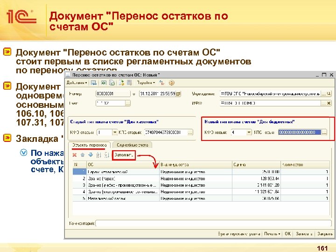
Task: Select row 5 'Металлический гараж'
Action: (x=201, y=198)
